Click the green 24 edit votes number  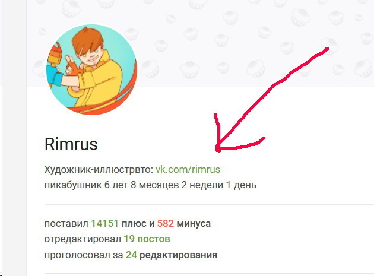pyautogui.click(x=131, y=255)
